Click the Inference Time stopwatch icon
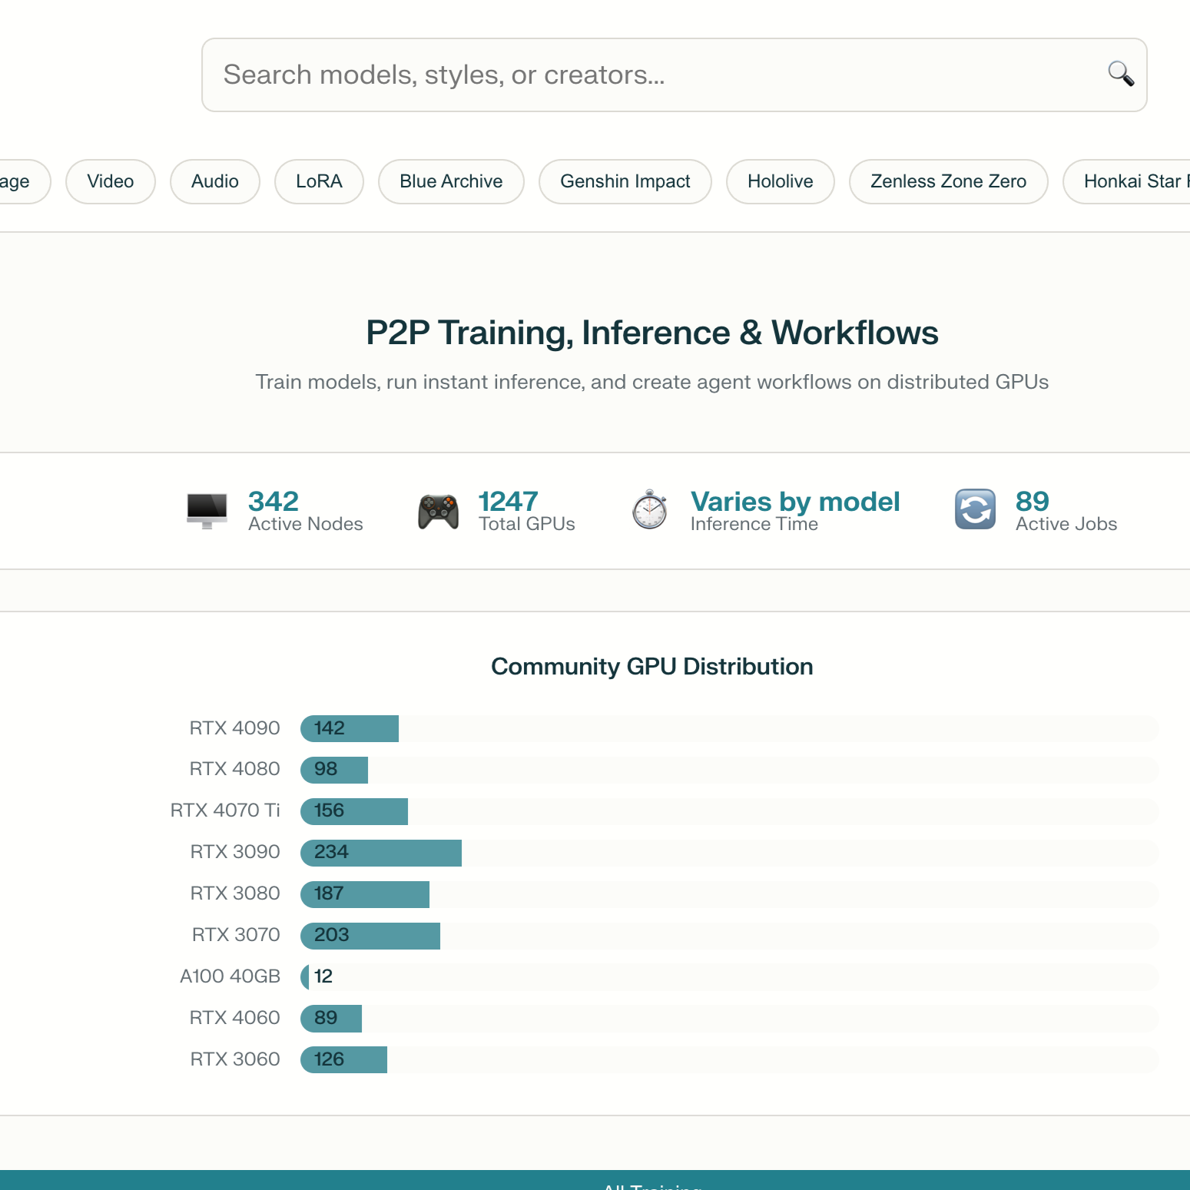Screen dimensions: 1190x1190 pyautogui.click(x=650, y=510)
